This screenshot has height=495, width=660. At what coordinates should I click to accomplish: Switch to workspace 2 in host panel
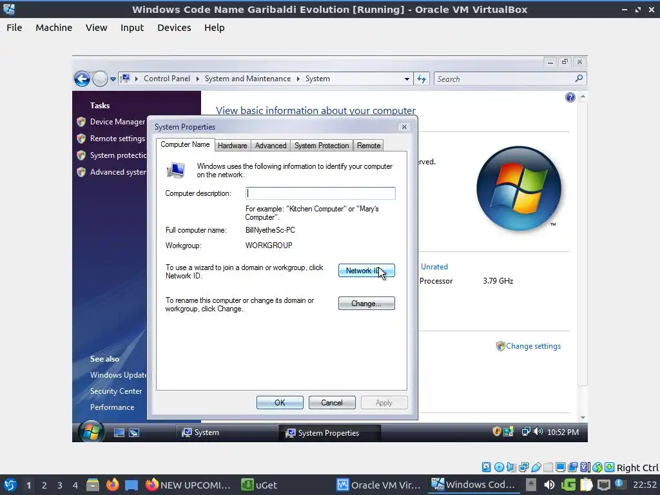(x=44, y=485)
